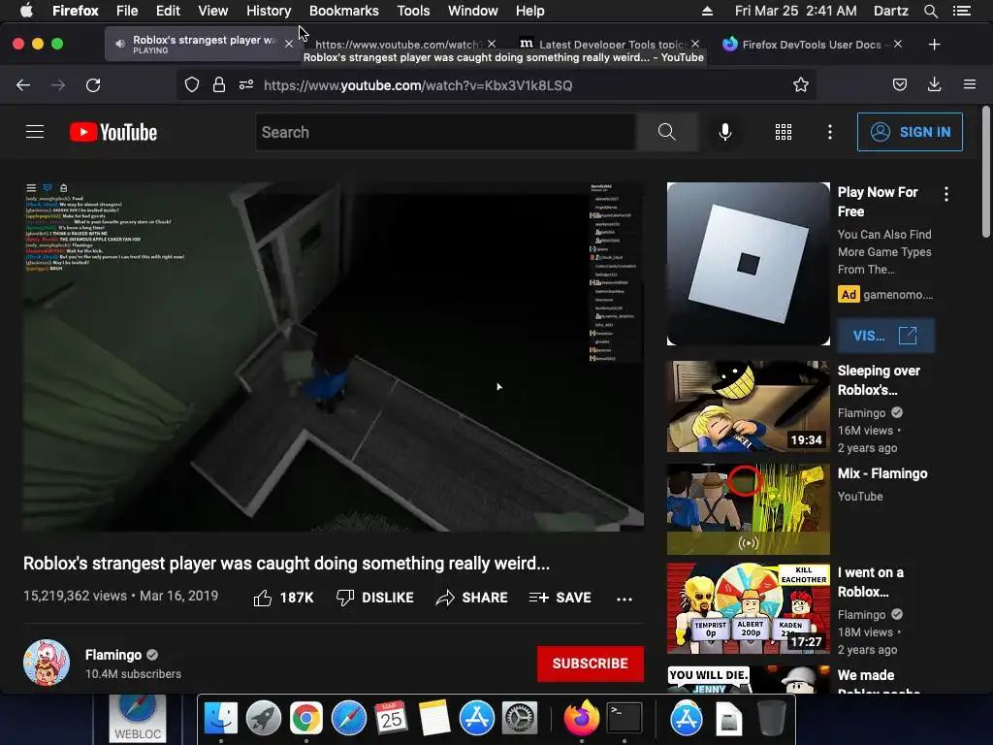Focus the YouTube search field

point(445,132)
